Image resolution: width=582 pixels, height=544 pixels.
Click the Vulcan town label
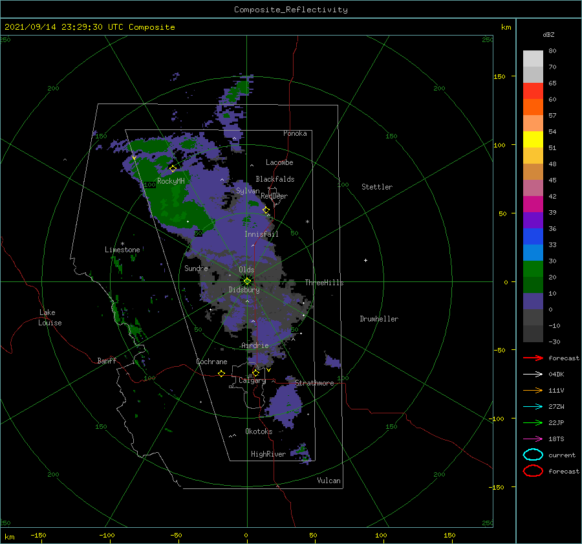[x=329, y=481]
